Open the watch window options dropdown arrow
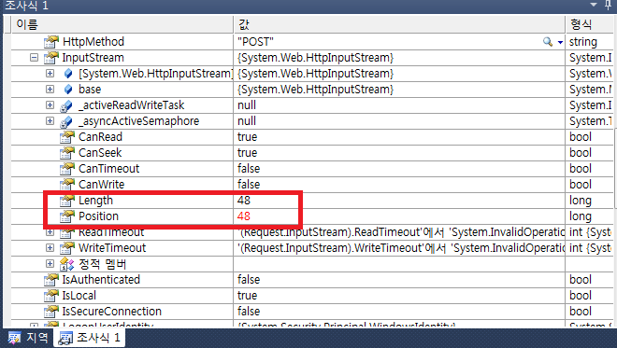 coord(594,5)
